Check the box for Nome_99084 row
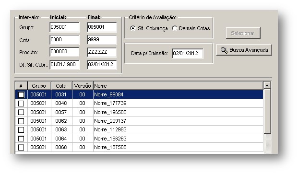 pos(21,94)
